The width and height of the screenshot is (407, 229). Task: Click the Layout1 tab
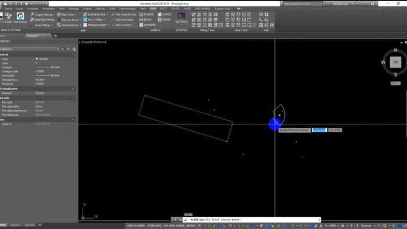[x=15, y=225]
